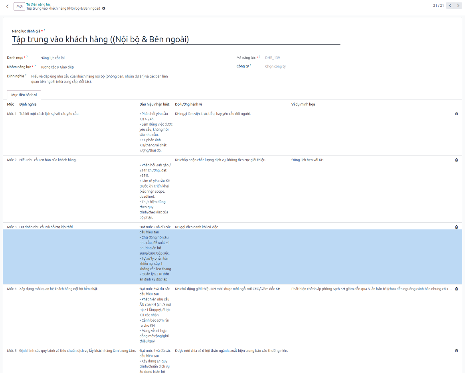Click the Định nghĩa column header in table
465x373 pixels.
pyautogui.click(x=28, y=105)
